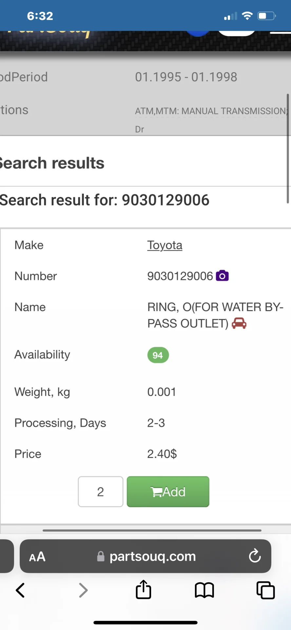This screenshot has width=291, height=630.
Task: Open the part photo camera icon
Action: [222, 276]
